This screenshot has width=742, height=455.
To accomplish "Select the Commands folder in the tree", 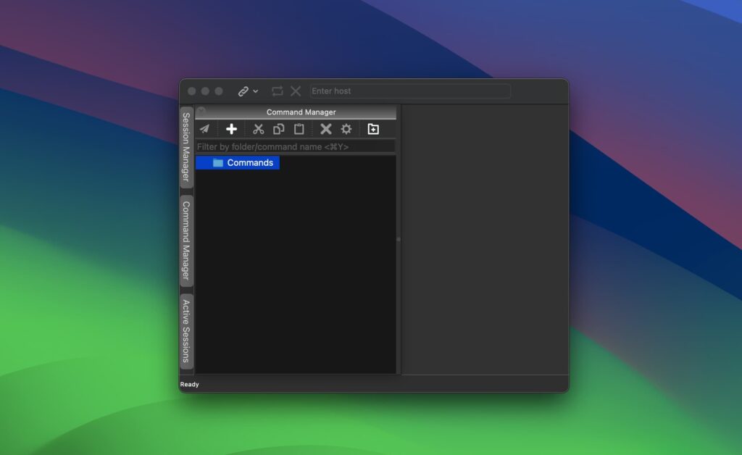I will (250, 162).
